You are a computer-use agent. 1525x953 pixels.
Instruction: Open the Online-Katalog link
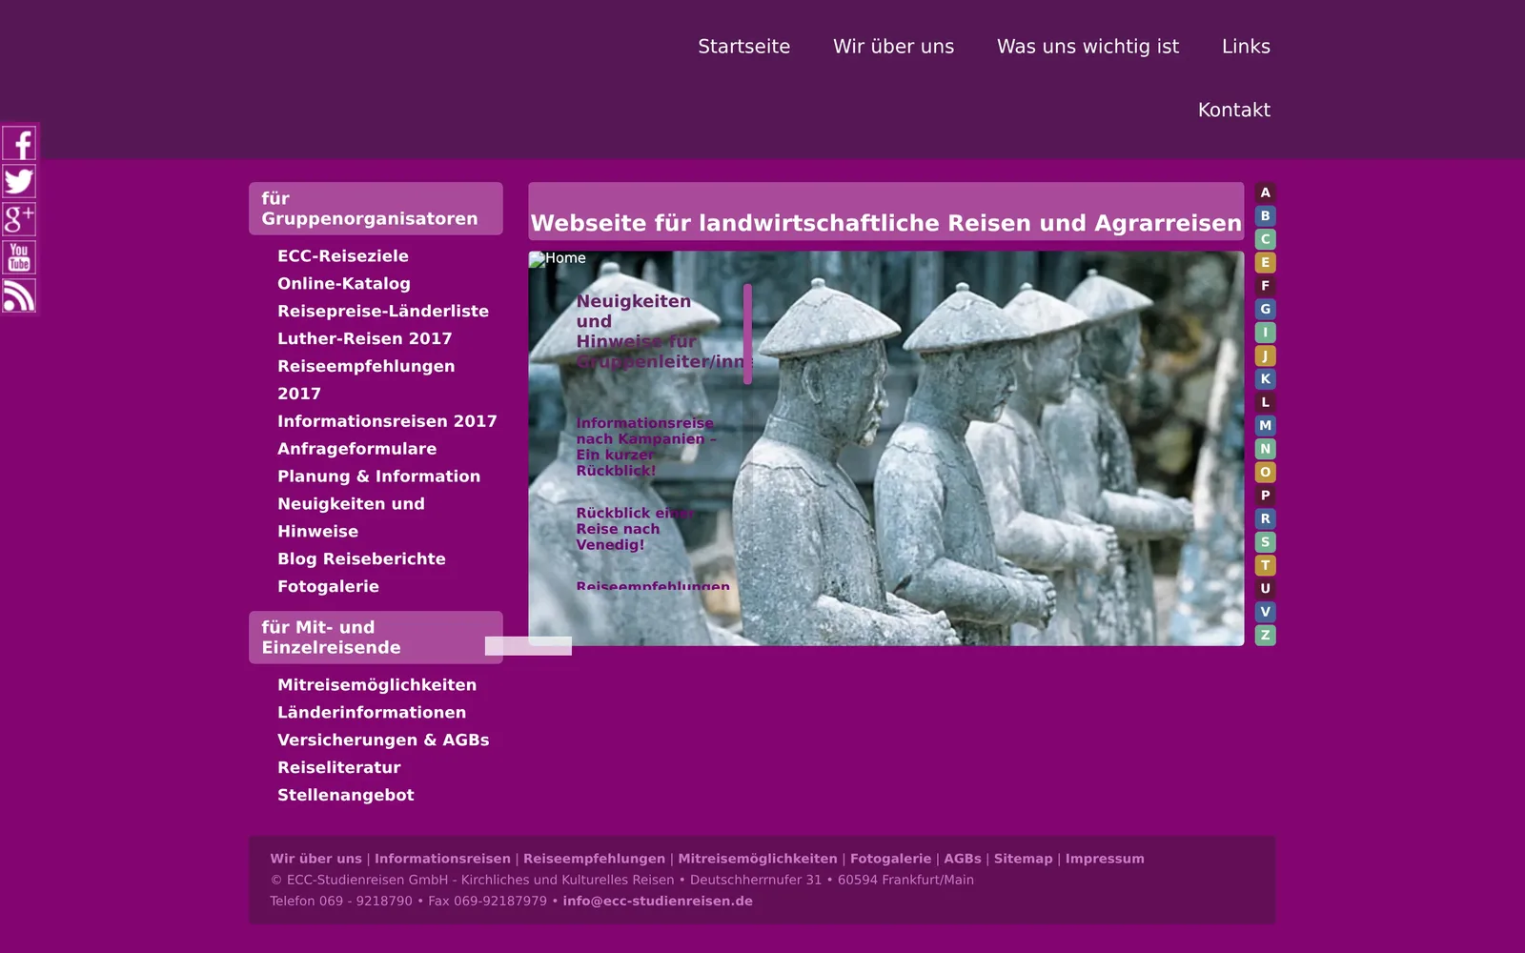[x=344, y=284]
